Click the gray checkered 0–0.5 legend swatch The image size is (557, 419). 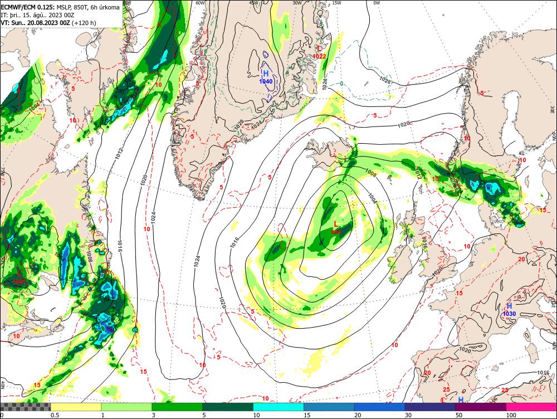(25, 407)
